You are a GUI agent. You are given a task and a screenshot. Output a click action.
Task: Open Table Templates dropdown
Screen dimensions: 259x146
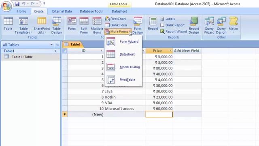tap(23, 26)
